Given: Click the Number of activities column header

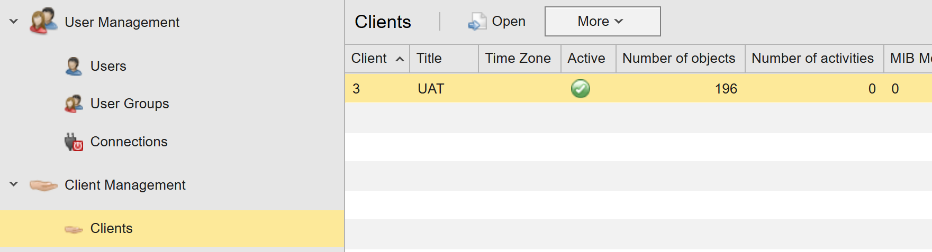Looking at the screenshot, I should coord(812,58).
